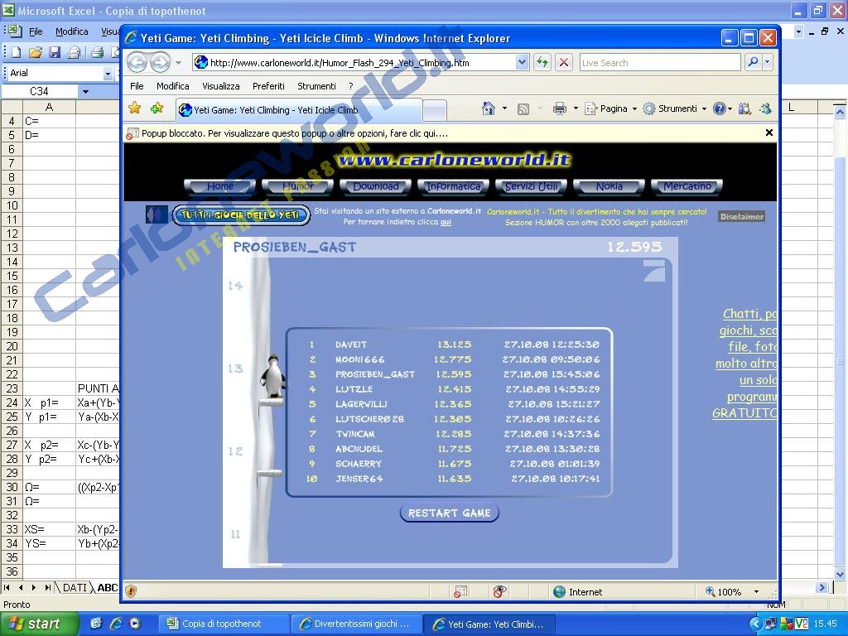
Task: Go to the Home page icon in IE
Action: click(489, 108)
